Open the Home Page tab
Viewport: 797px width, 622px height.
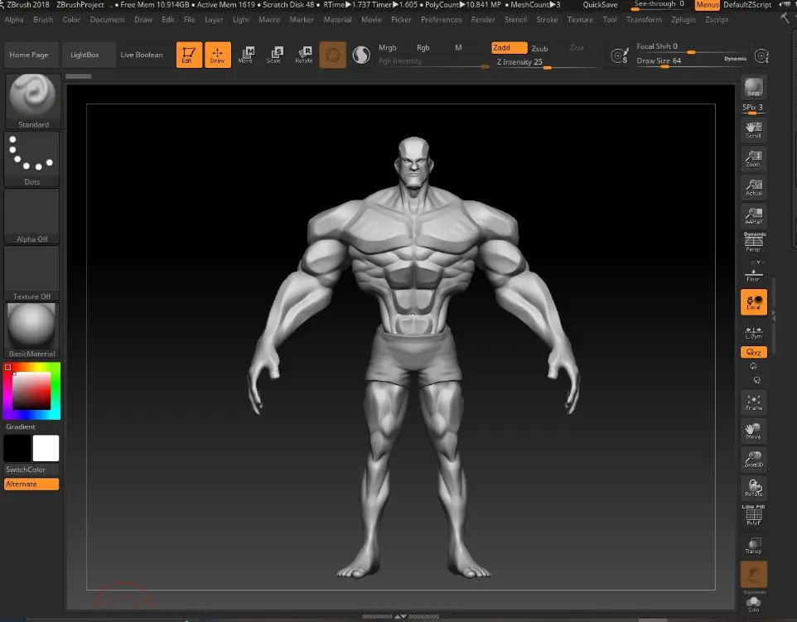[29, 55]
